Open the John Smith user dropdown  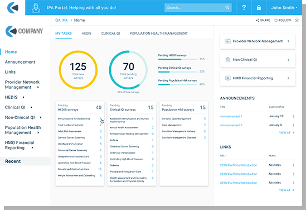pos(284,8)
